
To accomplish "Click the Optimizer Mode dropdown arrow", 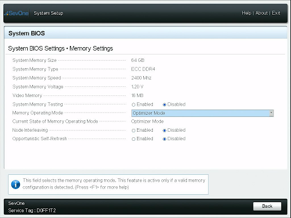I will click(271, 113).
